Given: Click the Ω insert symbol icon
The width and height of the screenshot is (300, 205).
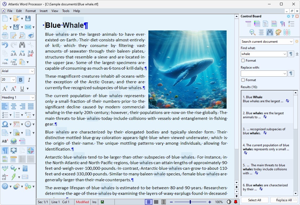Looking at the screenshot, I should click(x=6, y=124).
